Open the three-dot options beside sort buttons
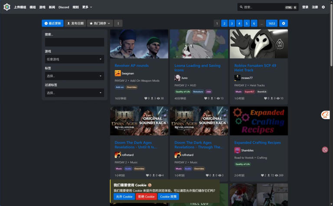The width and height of the screenshot is (333, 206). coord(118,23)
